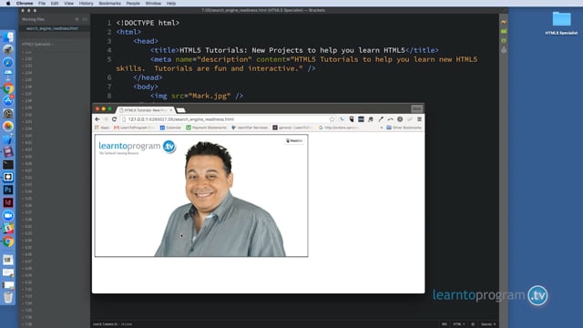Open the Bookmarks menu
Viewport: 583px width, 328px height.
point(109,4)
